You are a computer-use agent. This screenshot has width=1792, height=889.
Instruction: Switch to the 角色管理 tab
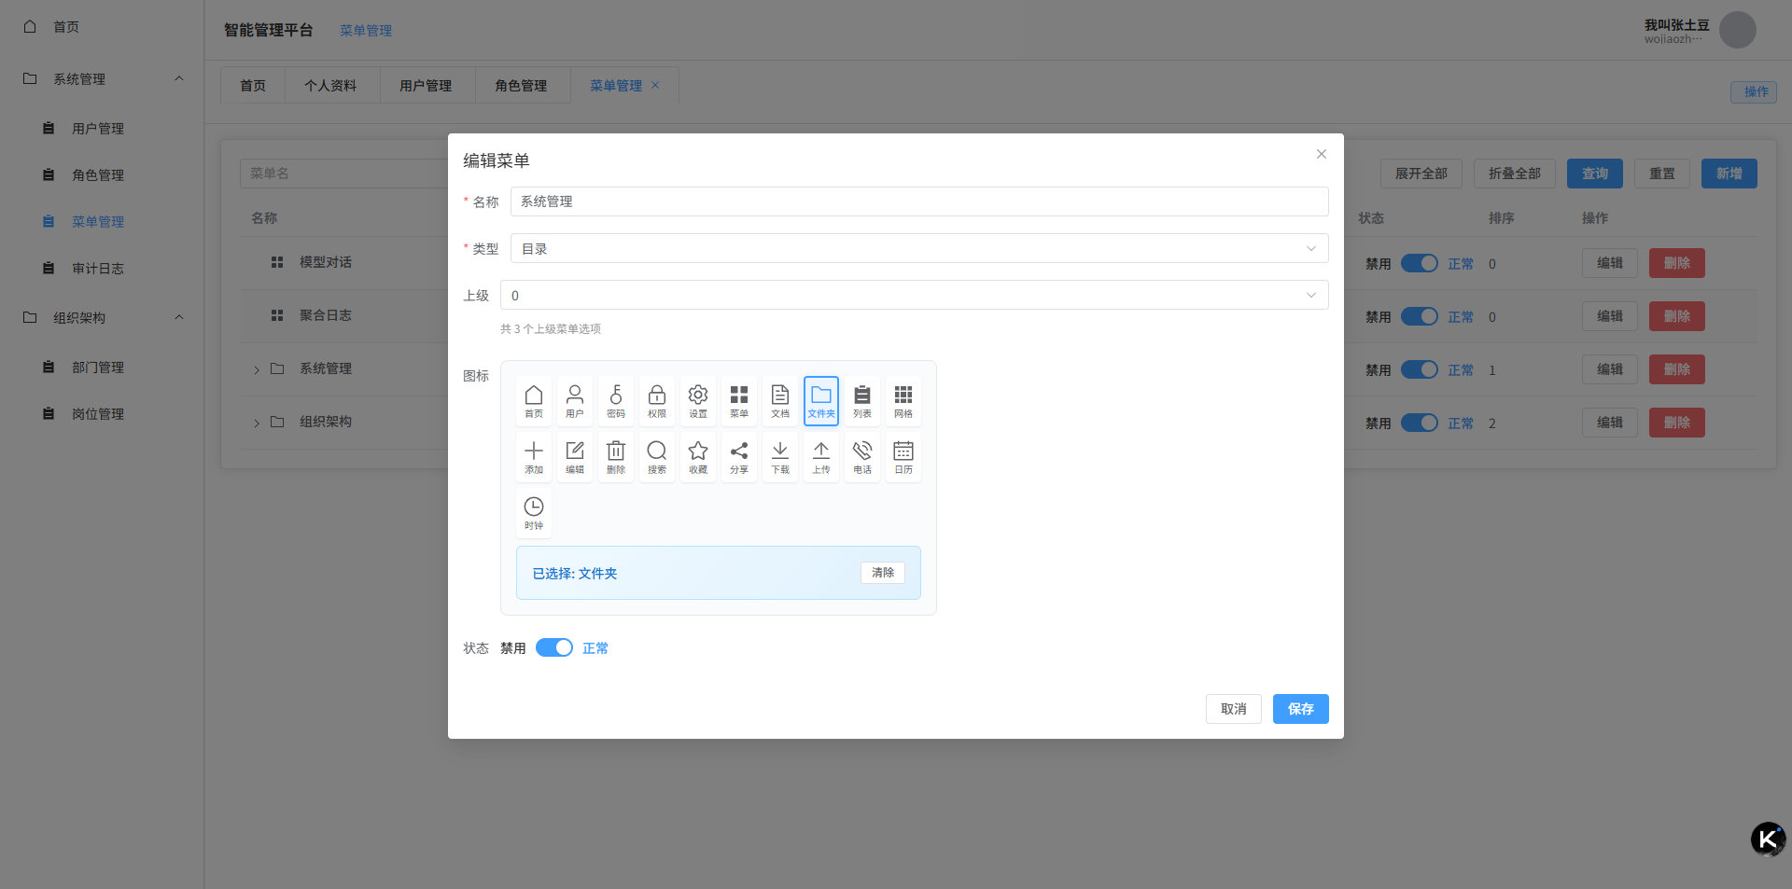pyautogui.click(x=521, y=85)
